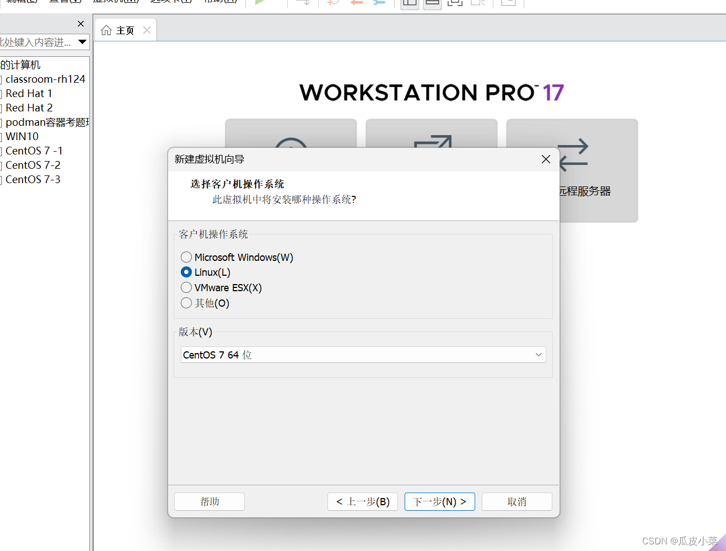The image size is (726, 551).
Task: Close the 主页 tab with its X
Action: pyautogui.click(x=147, y=30)
